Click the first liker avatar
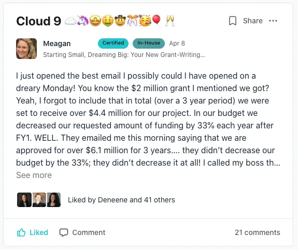 (x=24, y=200)
